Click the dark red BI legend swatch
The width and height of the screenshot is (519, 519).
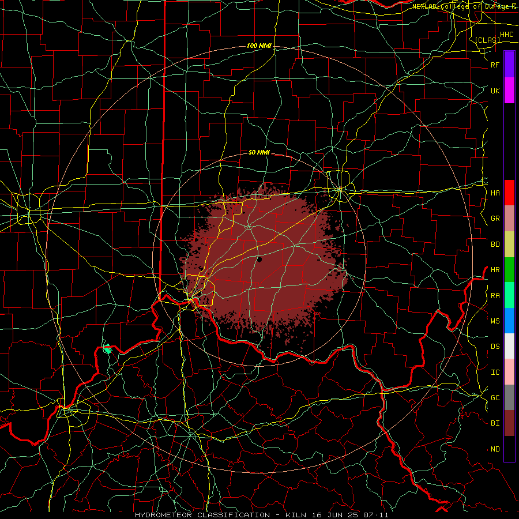tap(509, 423)
